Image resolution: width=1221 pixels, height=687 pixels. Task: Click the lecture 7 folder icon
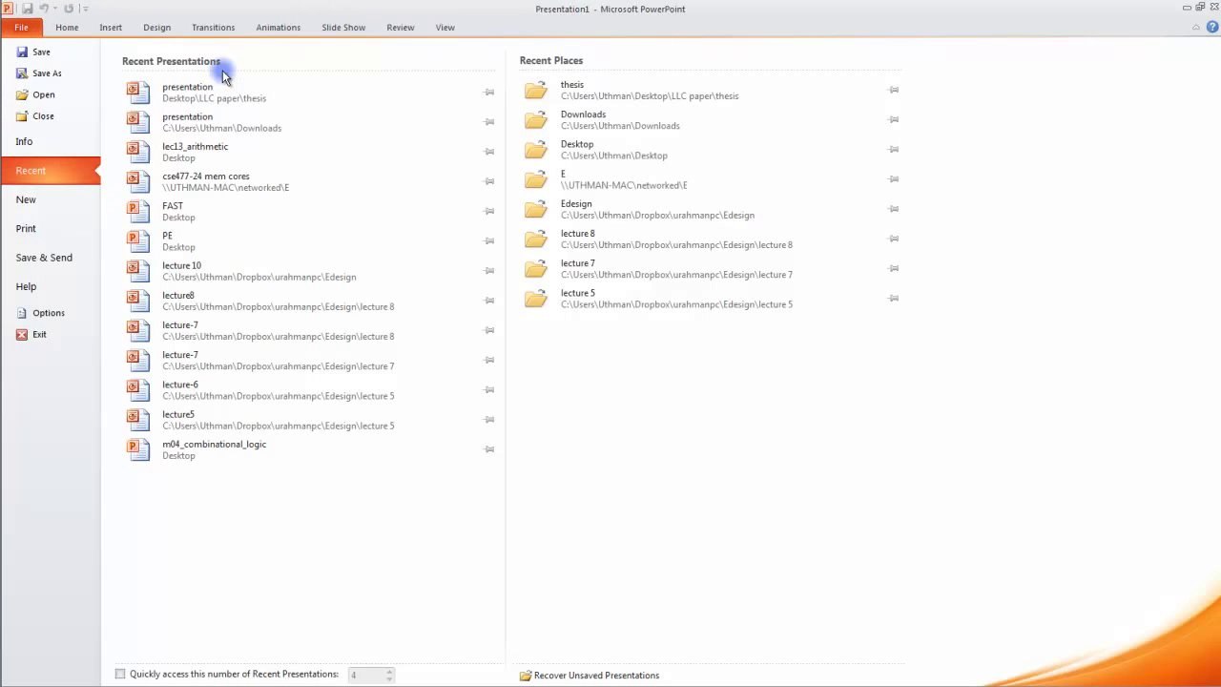point(536,268)
